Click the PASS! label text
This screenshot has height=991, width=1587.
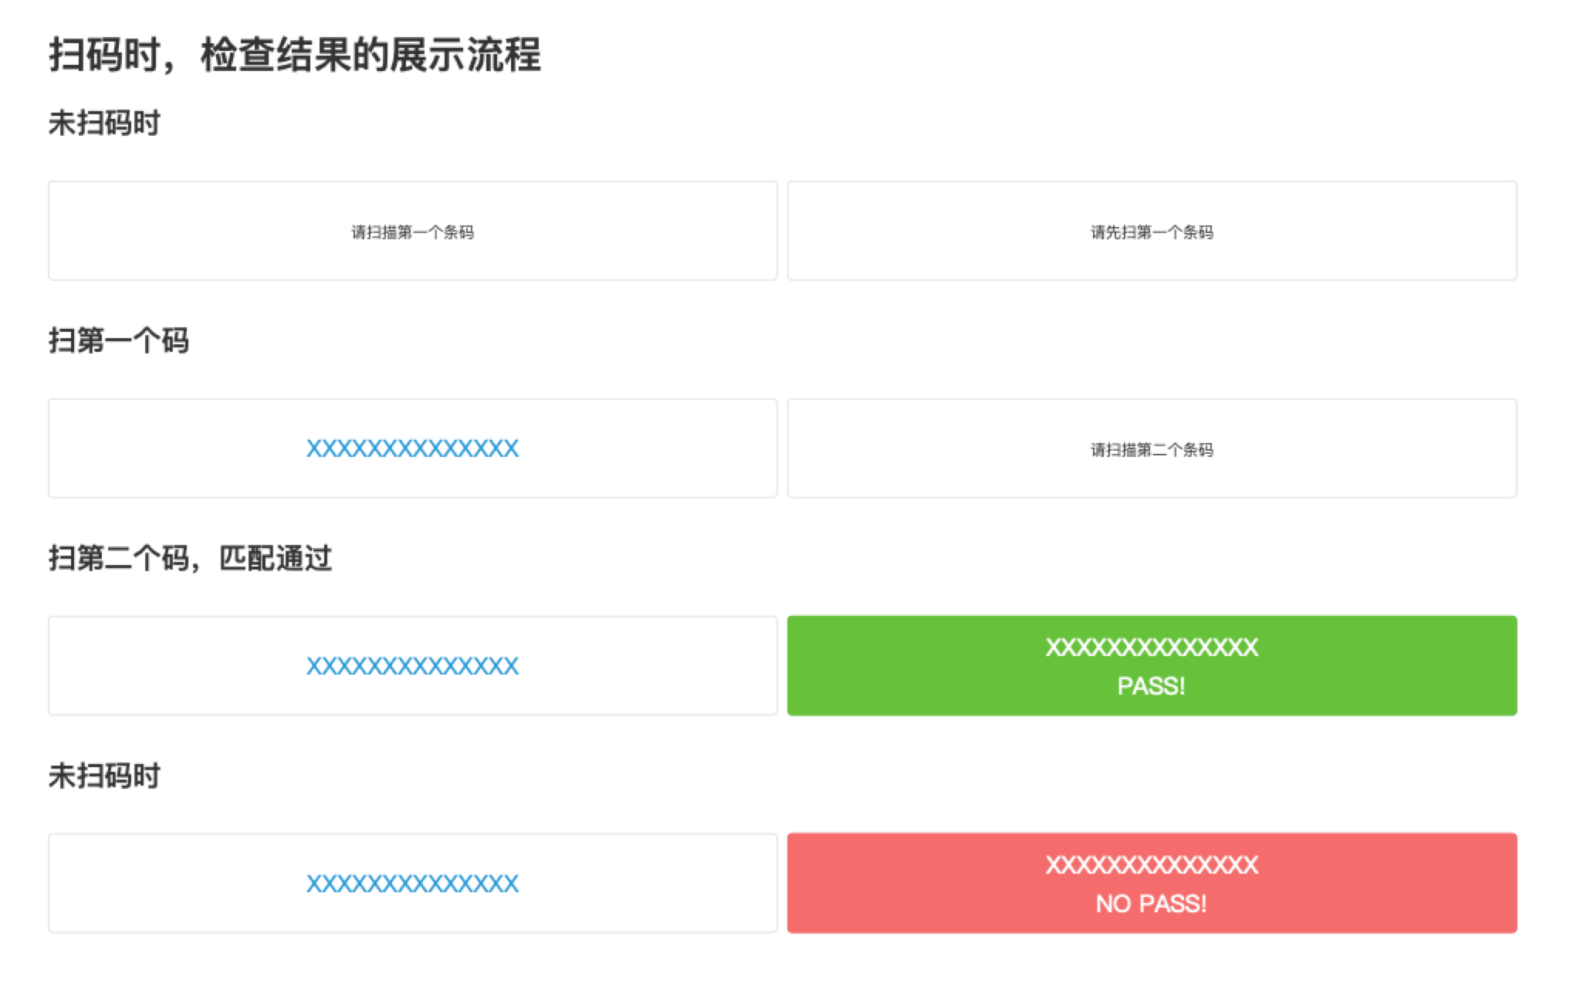click(x=1151, y=686)
